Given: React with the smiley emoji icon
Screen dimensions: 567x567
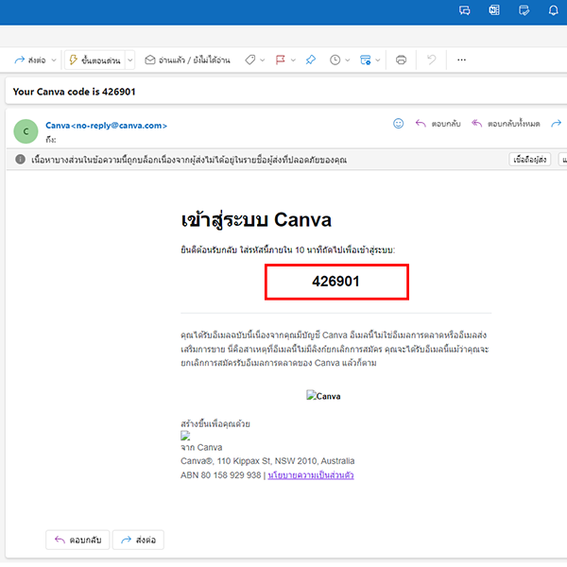Looking at the screenshot, I should click(398, 124).
